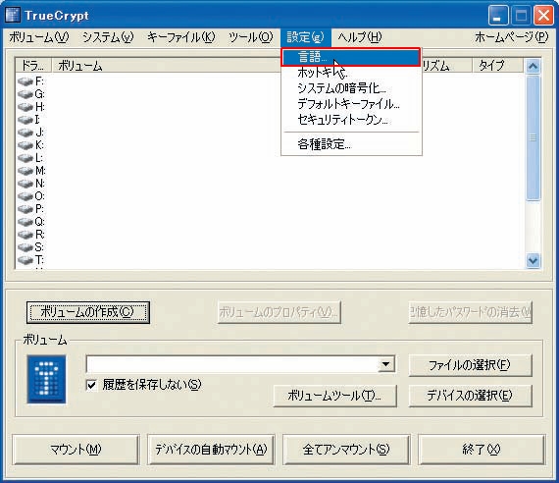
Task: Choose セキュリティトークン... menu entry
Action: [x=351, y=120]
